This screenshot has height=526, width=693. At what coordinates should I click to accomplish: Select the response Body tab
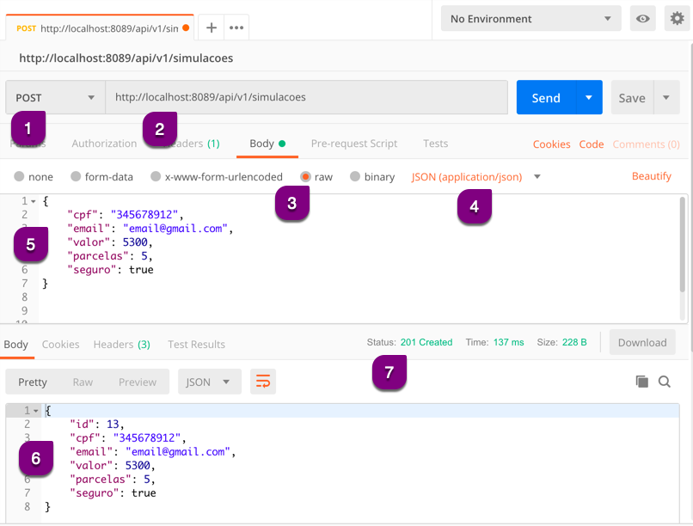pyautogui.click(x=16, y=344)
